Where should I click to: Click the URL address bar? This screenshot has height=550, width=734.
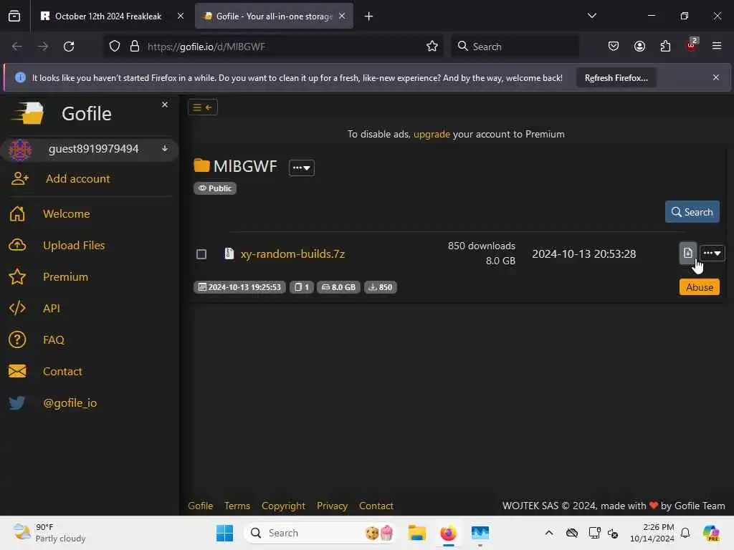(274, 47)
